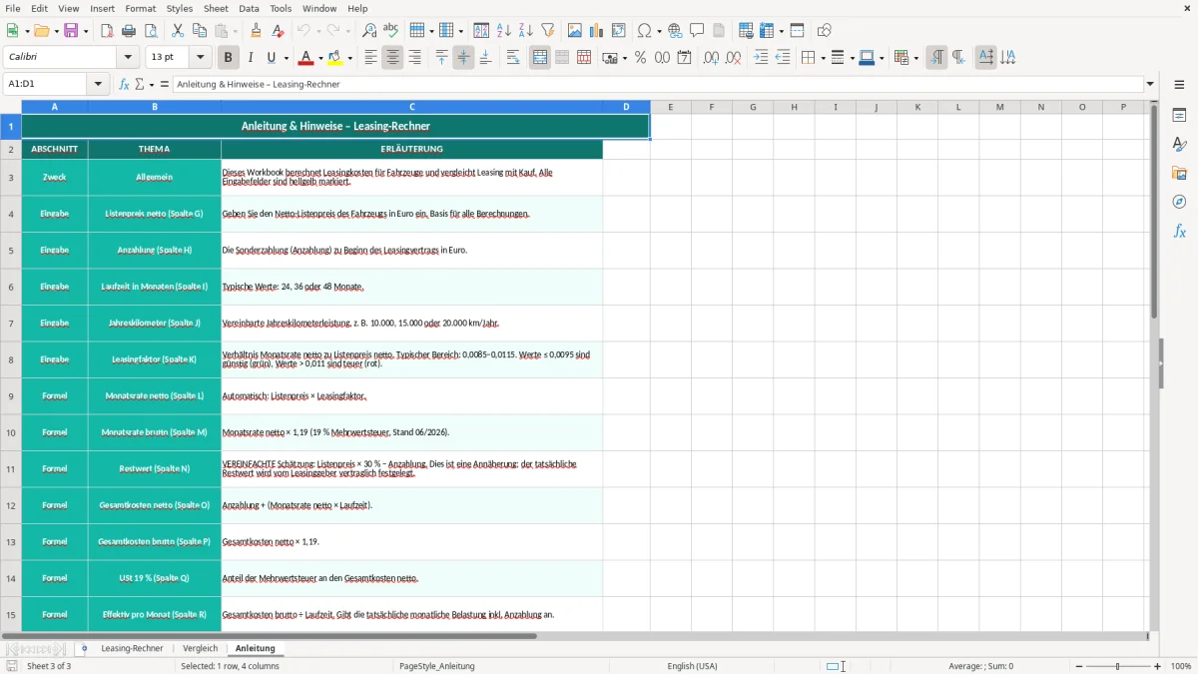
Task: Open the 13 pt font size dropdown
Action: coord(201,58)
